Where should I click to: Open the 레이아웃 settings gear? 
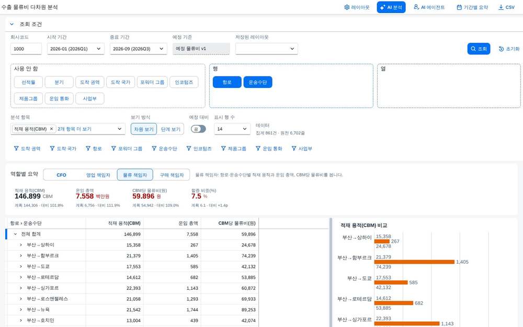pyautogui.click(x=357, y=7)
